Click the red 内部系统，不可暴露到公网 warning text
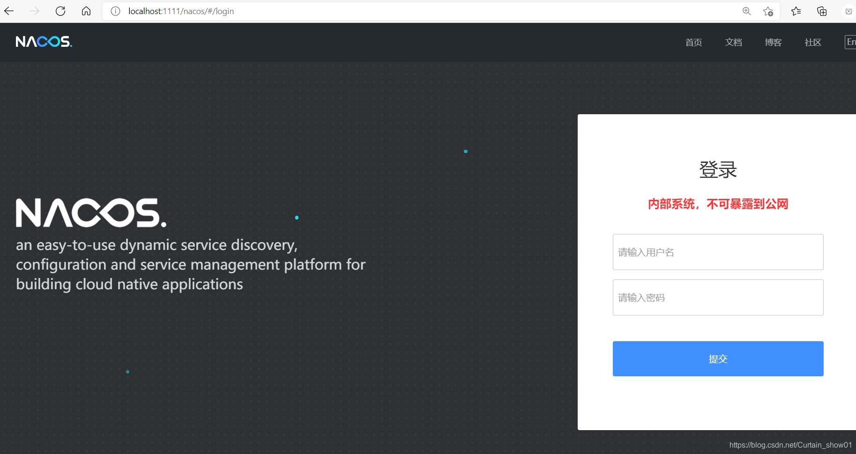The height and width of the screenshot is (454, 856). [x=718, y=204]
